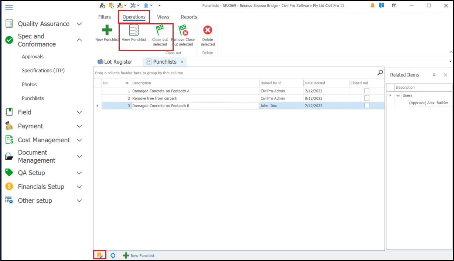Click Remove Close out selected icon

point(183,30)
